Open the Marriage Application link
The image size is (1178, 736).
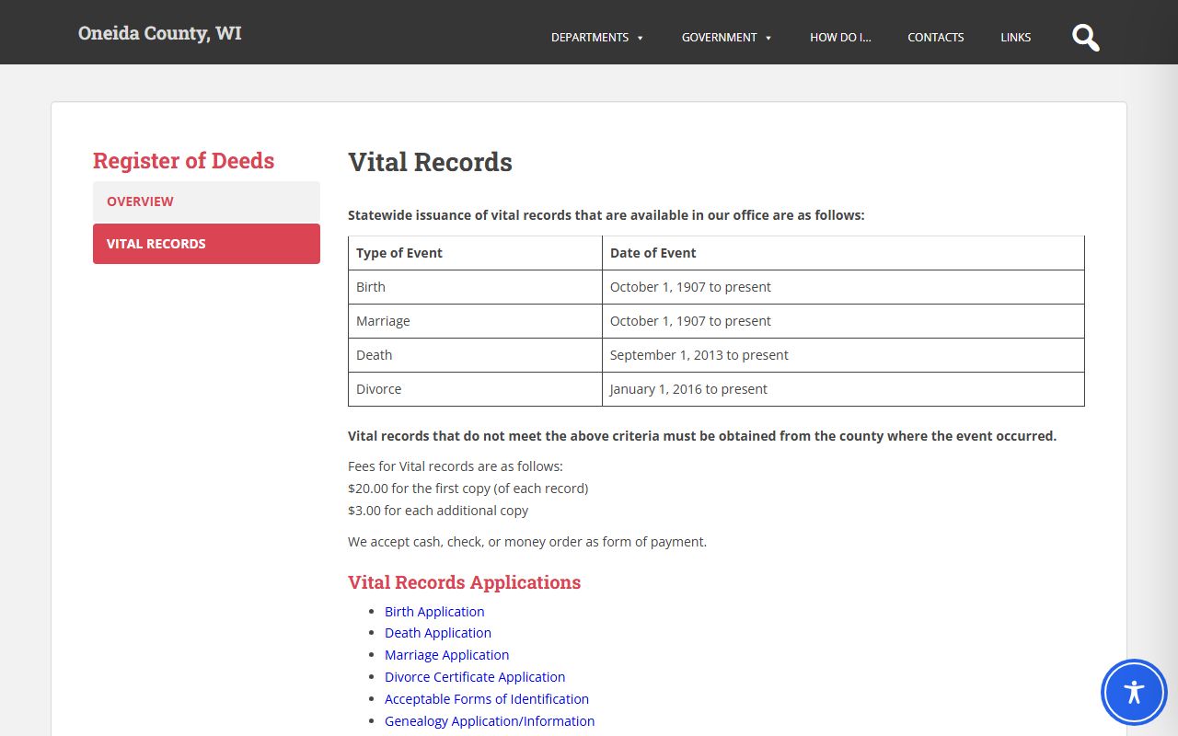tap(446, 655)
